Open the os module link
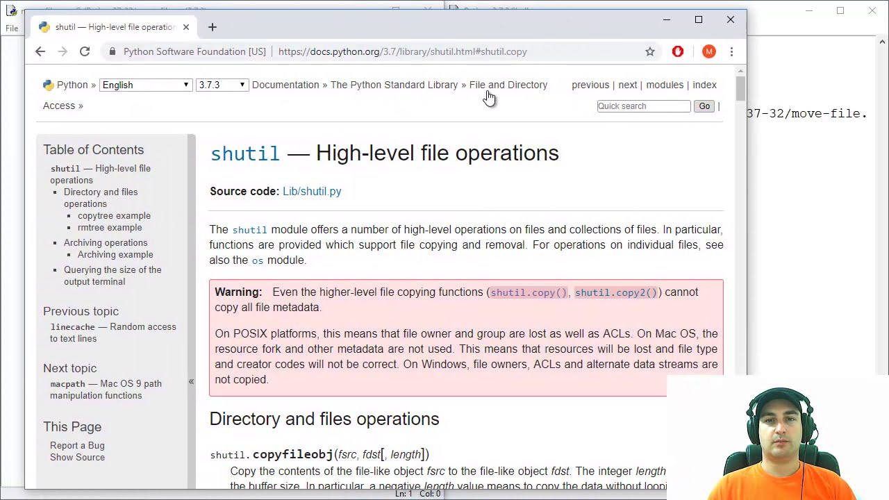 pos(257,260)
